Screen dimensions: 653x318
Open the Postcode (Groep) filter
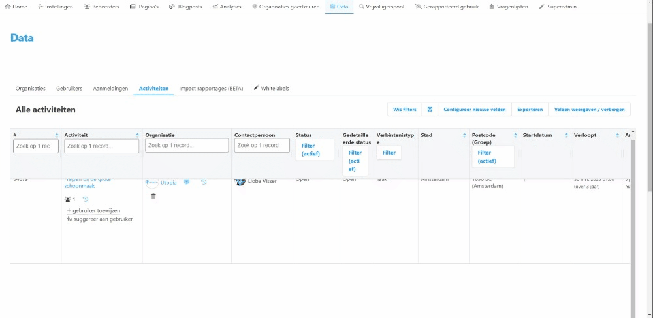coord(485,157)
